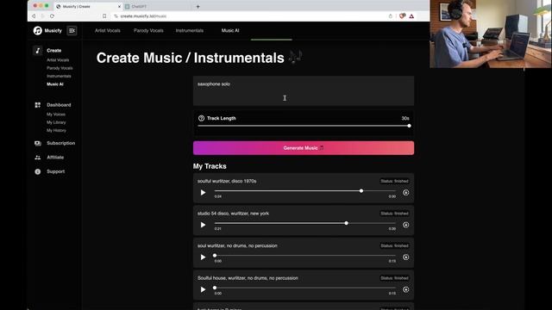Open a new browser tab with plus icon

(x=198, y=6)
